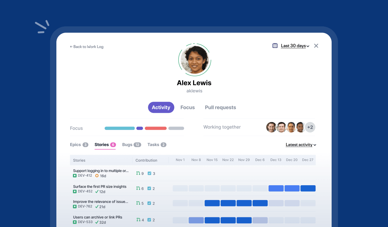The width and height of the screenshot is (388, 227).
Task: Open the calendar icon near Last 30 days
Action: (275, 45)
